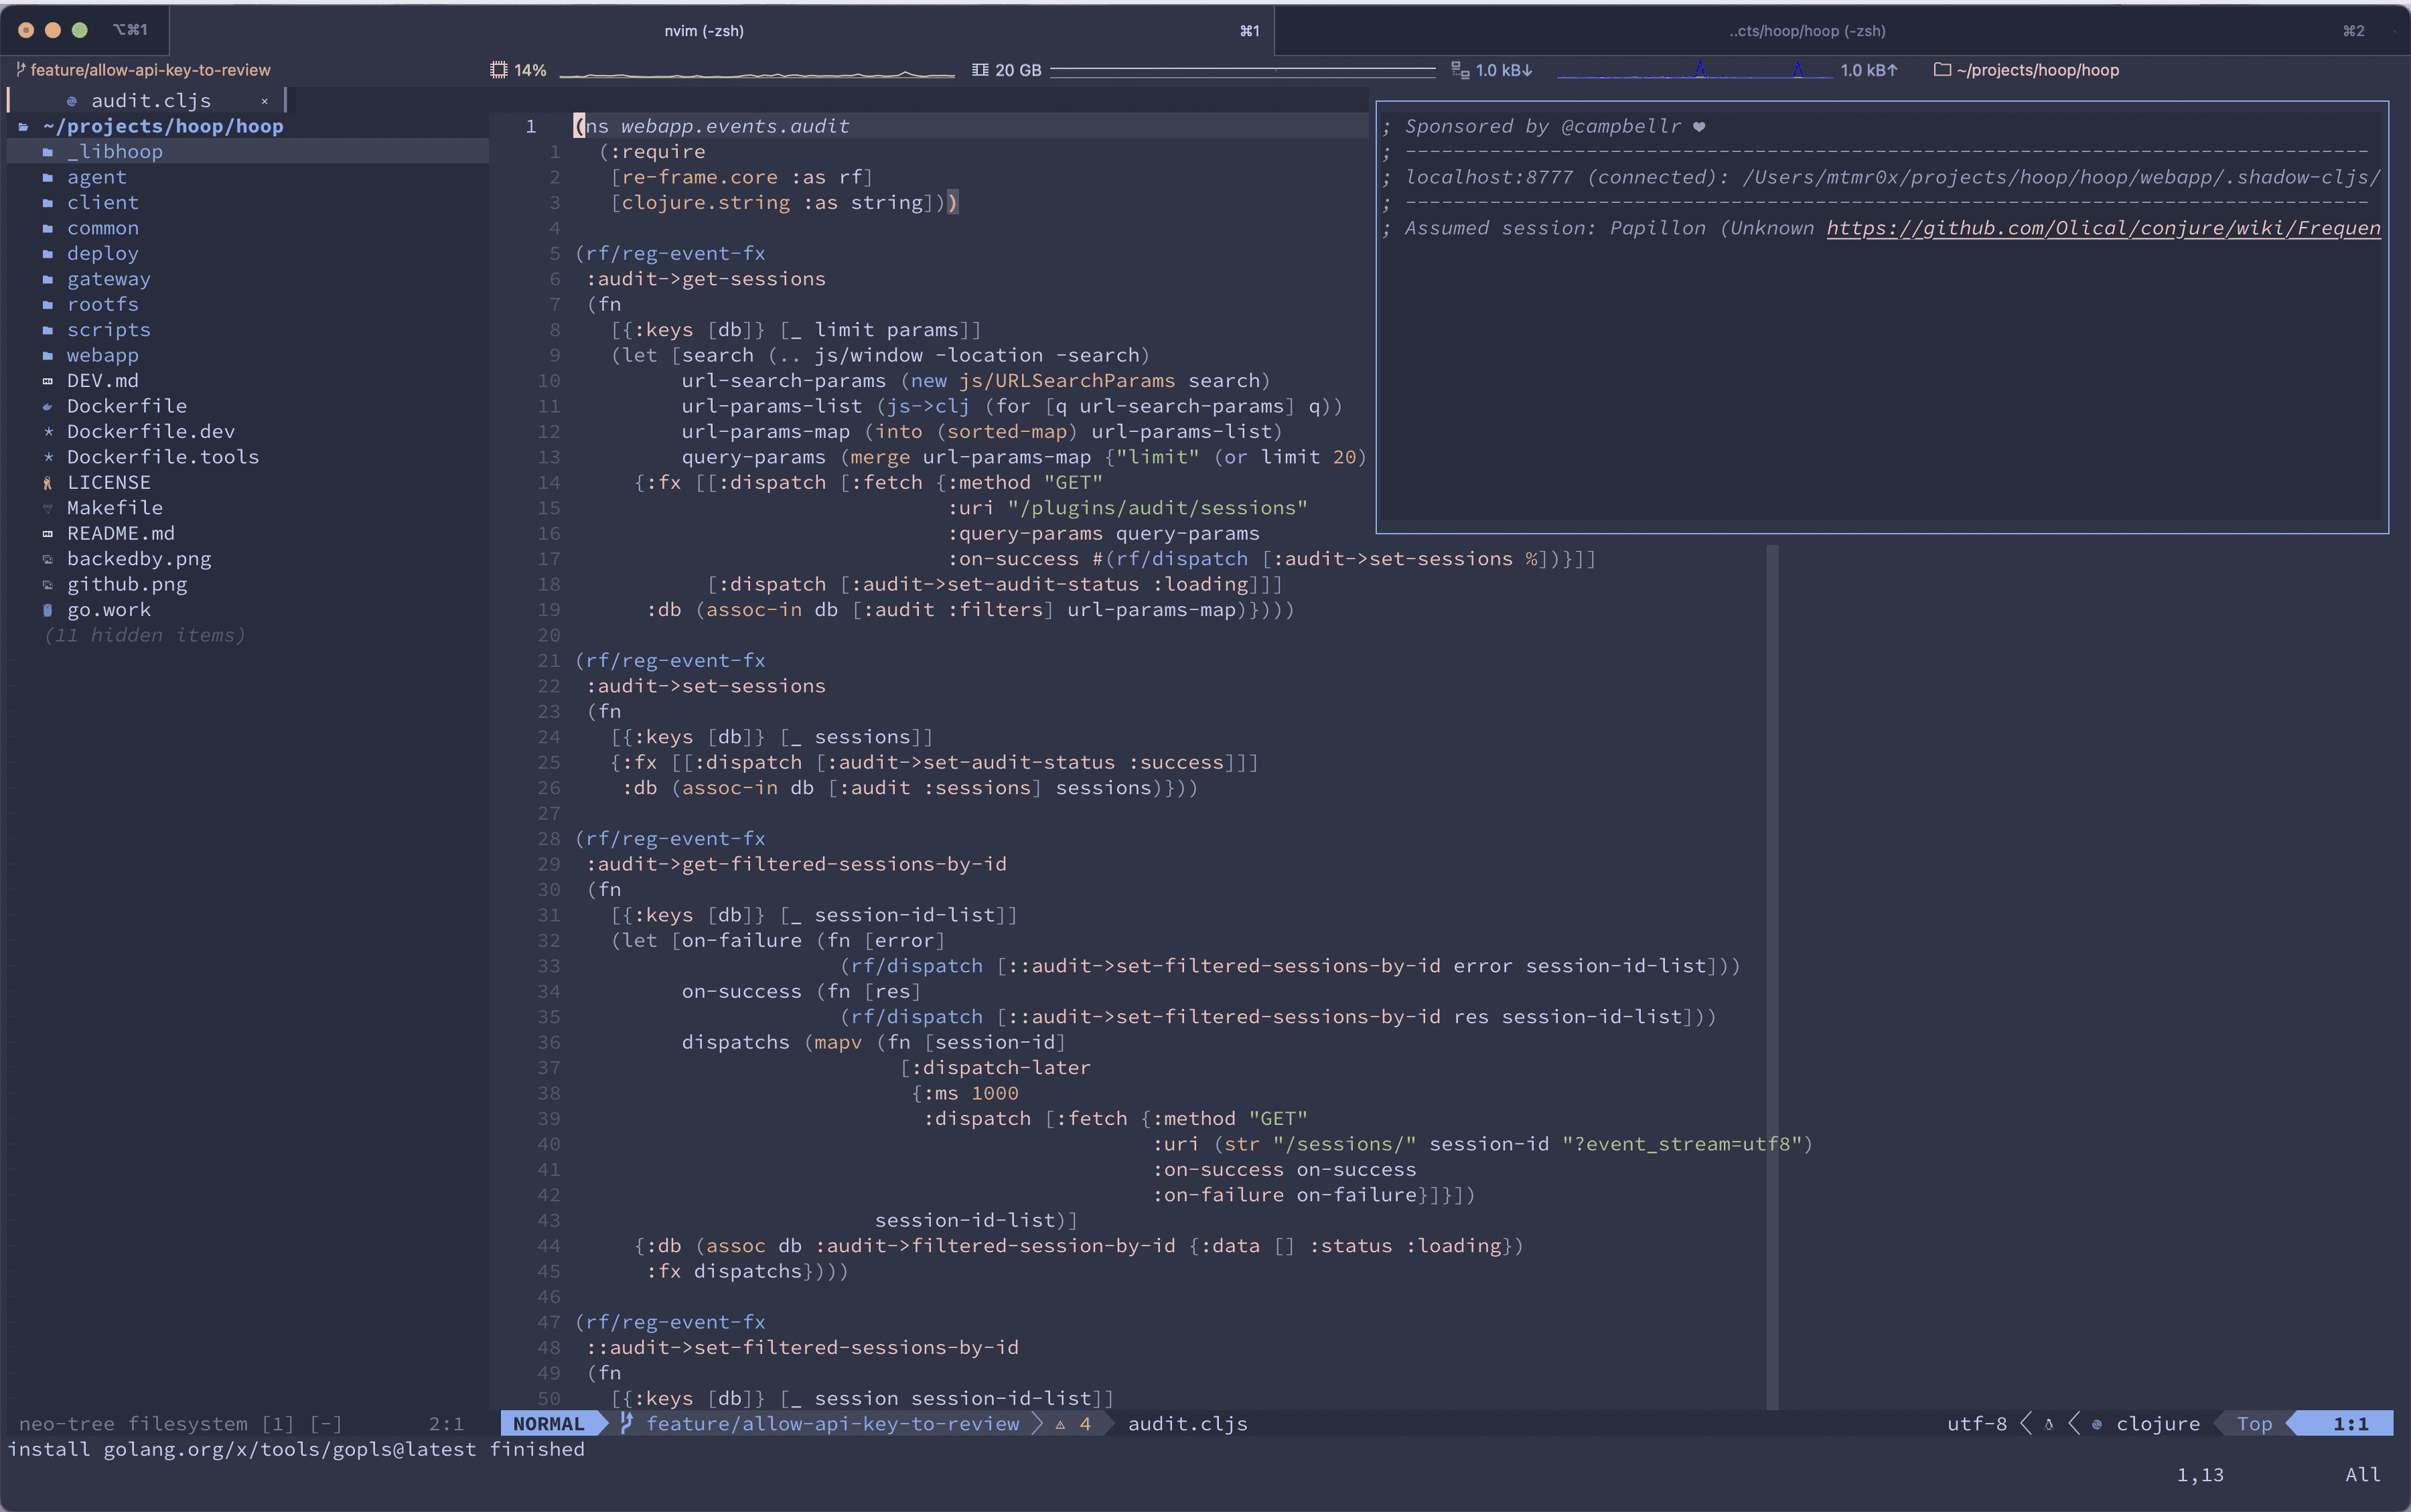Click the warning triangle diagnostics icon

(1060, 1424)
